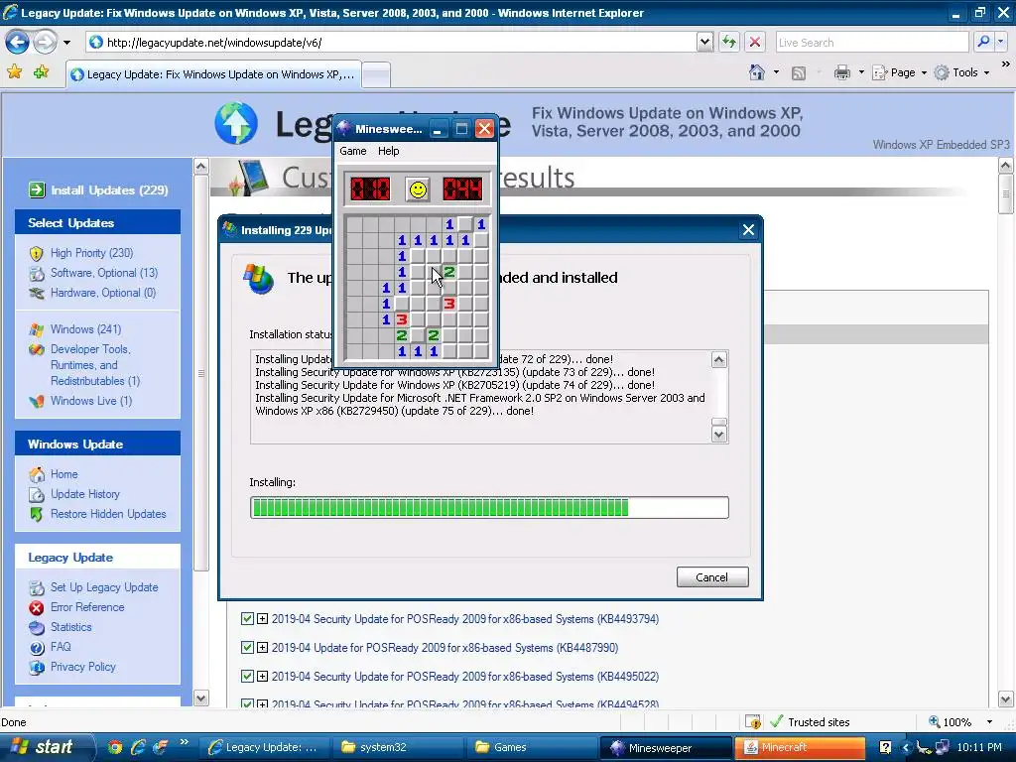Uncheck the KB4493794 security update checkbox

(x=247, y=619)
